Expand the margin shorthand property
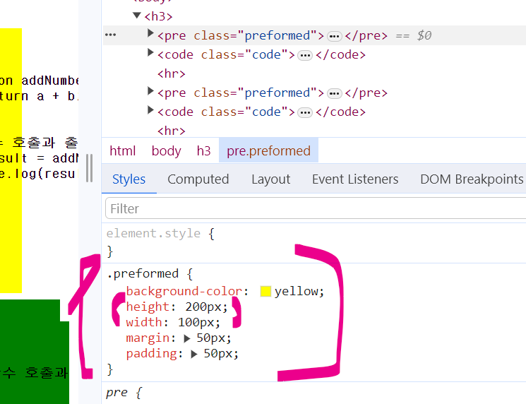Viewport: 526px width, 404px height. coord(187,338)
